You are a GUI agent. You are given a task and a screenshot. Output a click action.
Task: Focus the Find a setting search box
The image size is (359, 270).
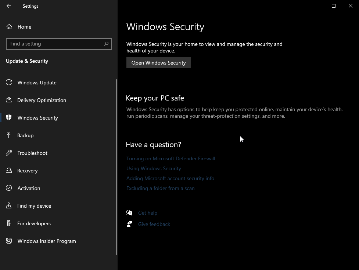(x=55, y=44)
